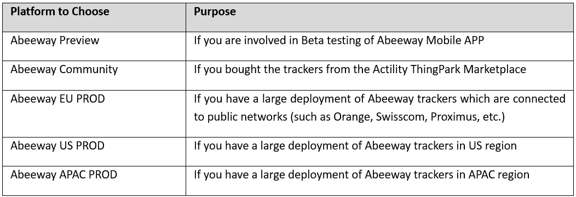This screenshot has height=197, width=576.
Task: Click the Beta testing purpose text
Action: [x=339, y=40]
